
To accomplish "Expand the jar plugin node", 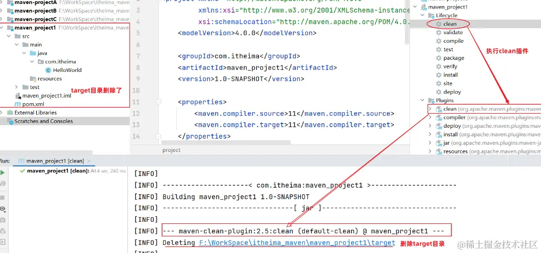I will coord(430,143).
